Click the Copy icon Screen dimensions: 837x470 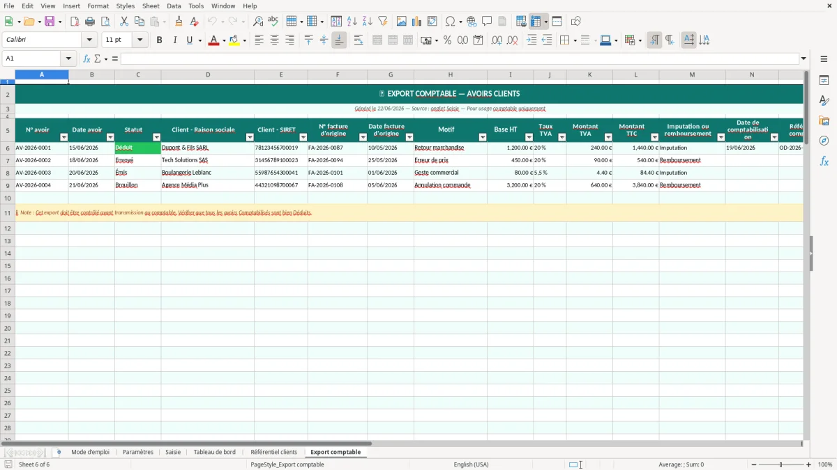(139, 22)
